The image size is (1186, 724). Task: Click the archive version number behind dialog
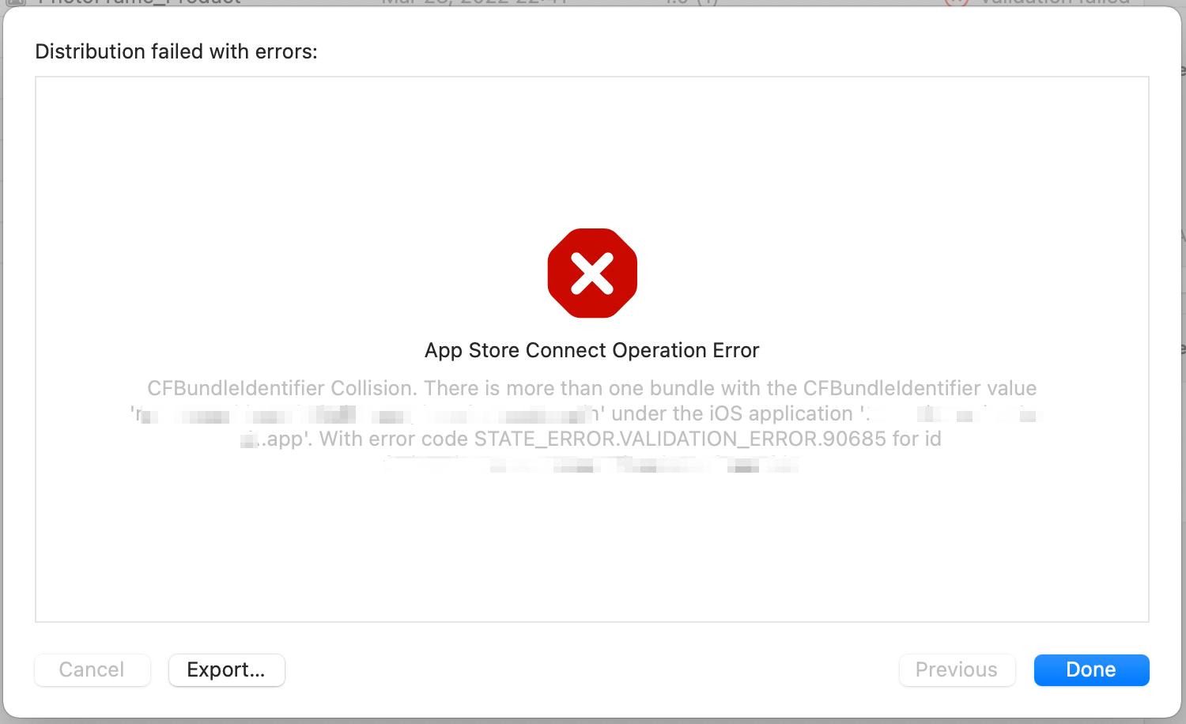pyautogui.click(x=692, y=2)
